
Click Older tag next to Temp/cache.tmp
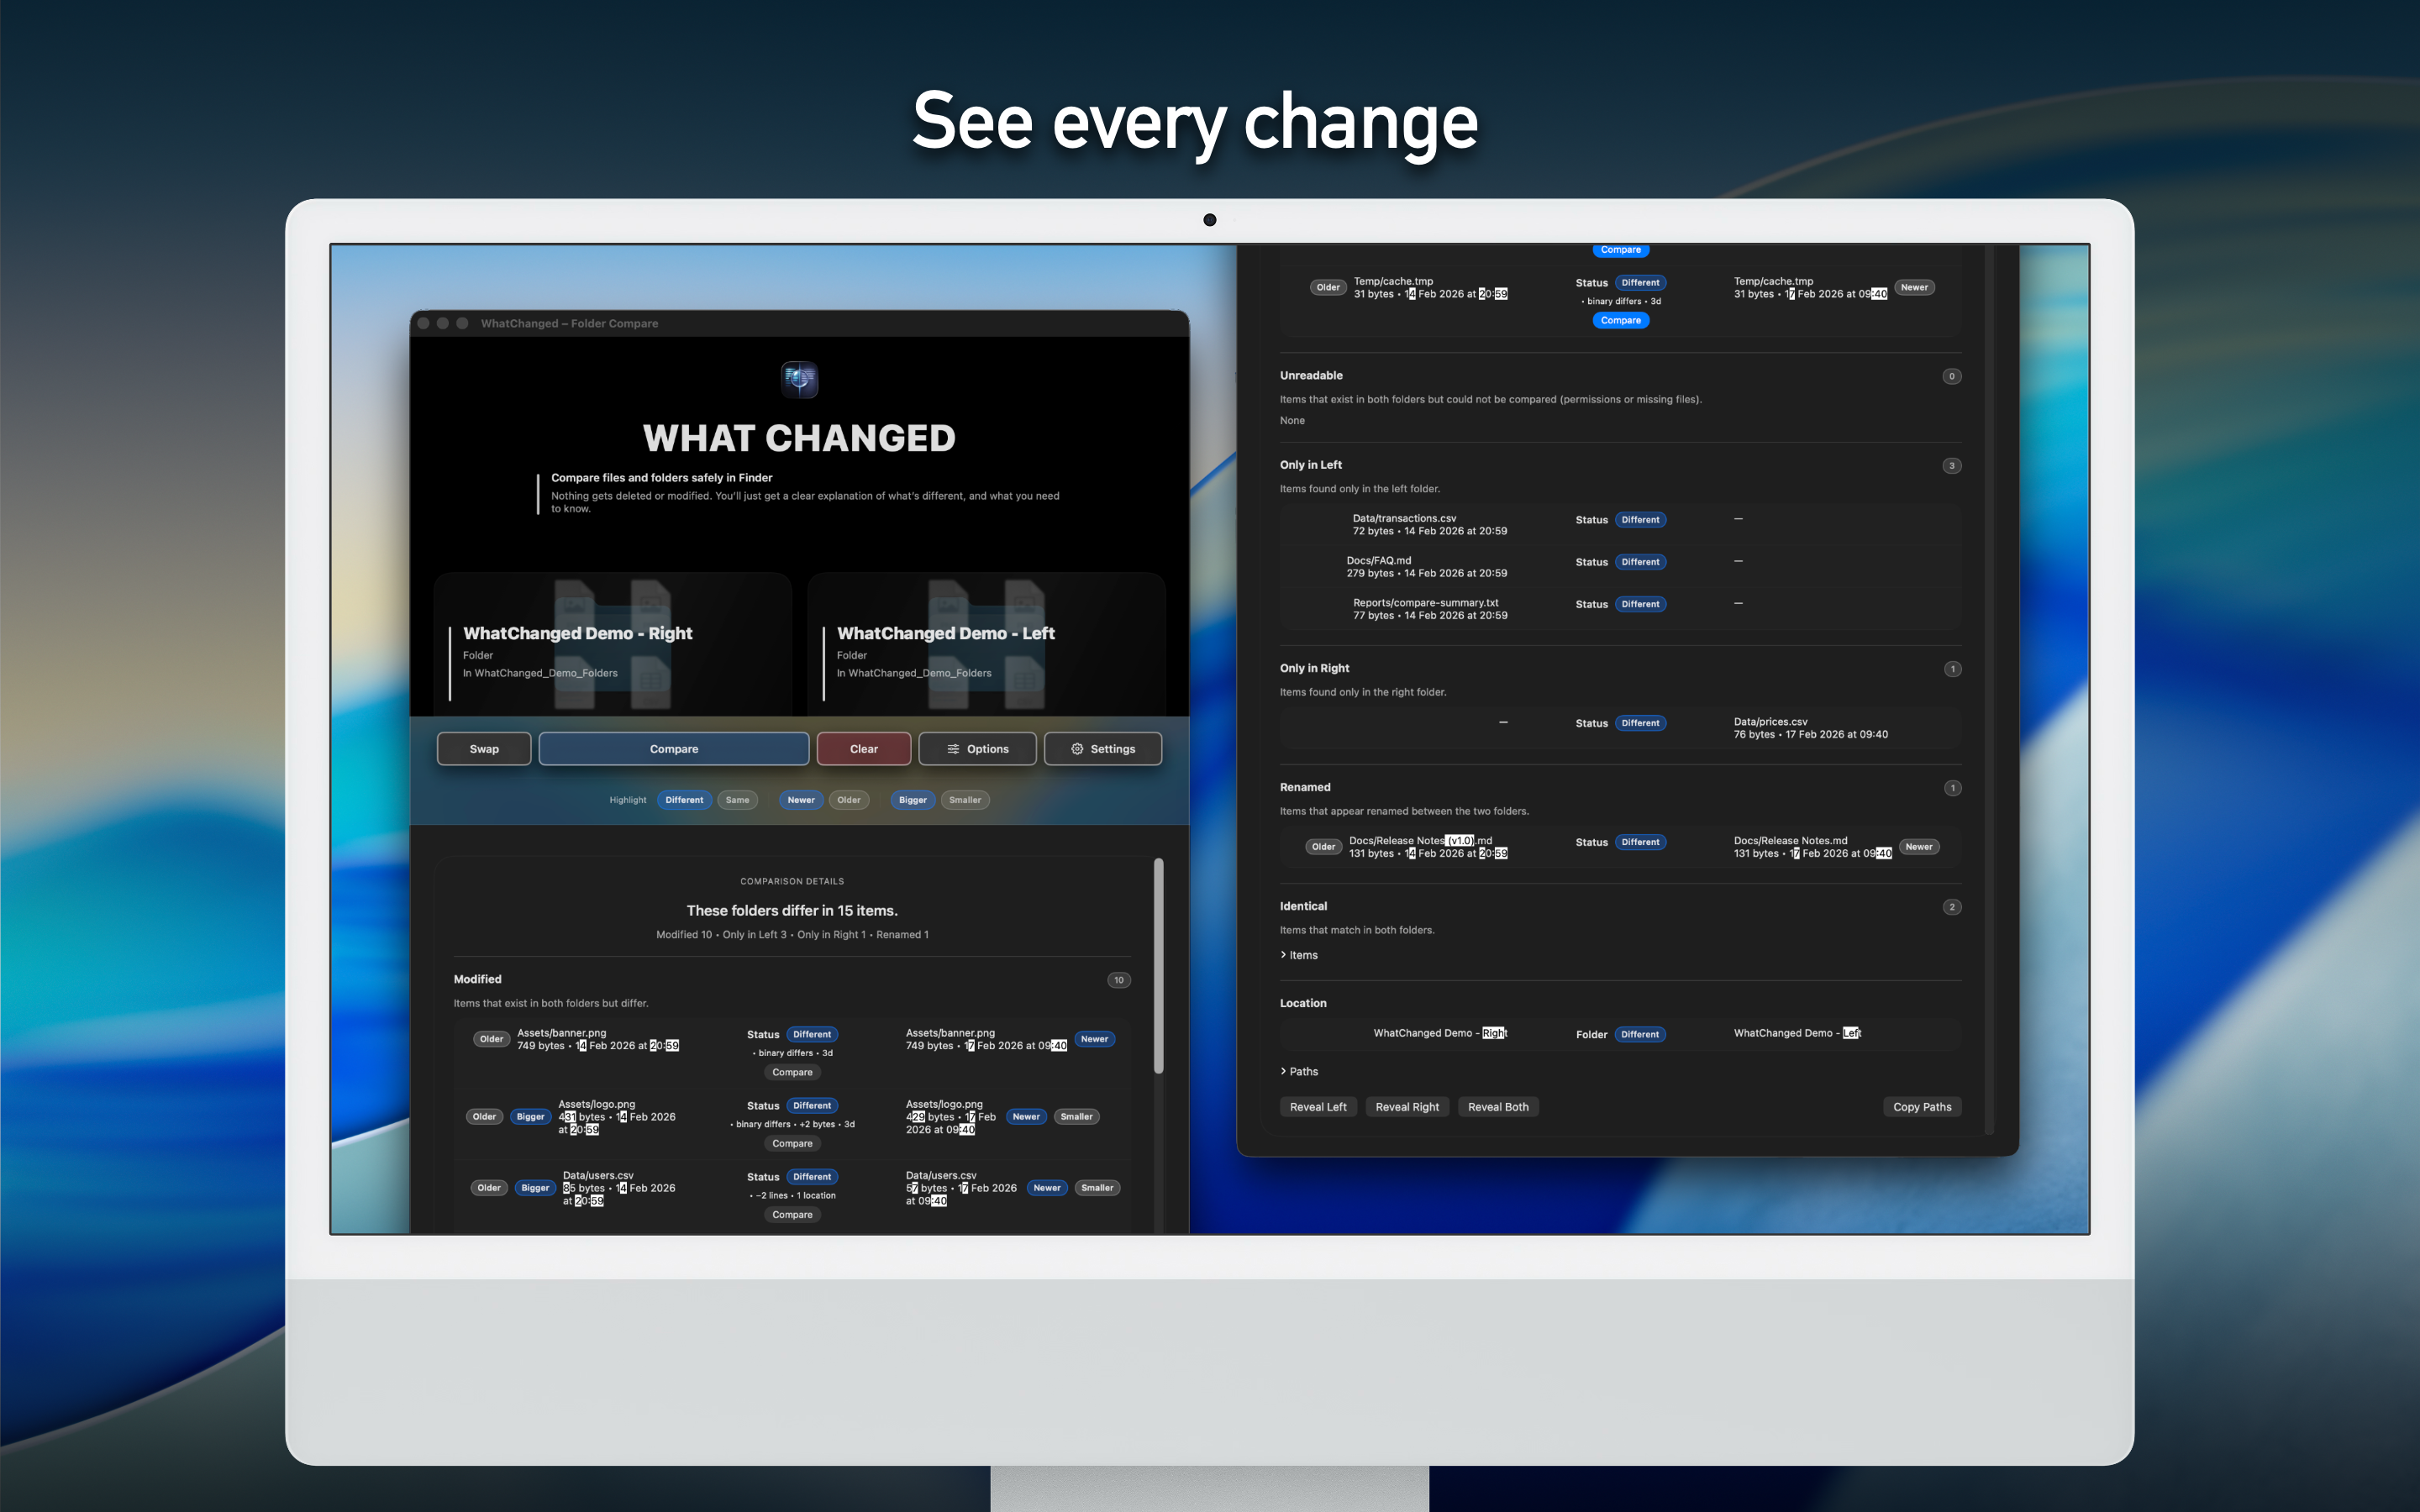point(1328,288)
